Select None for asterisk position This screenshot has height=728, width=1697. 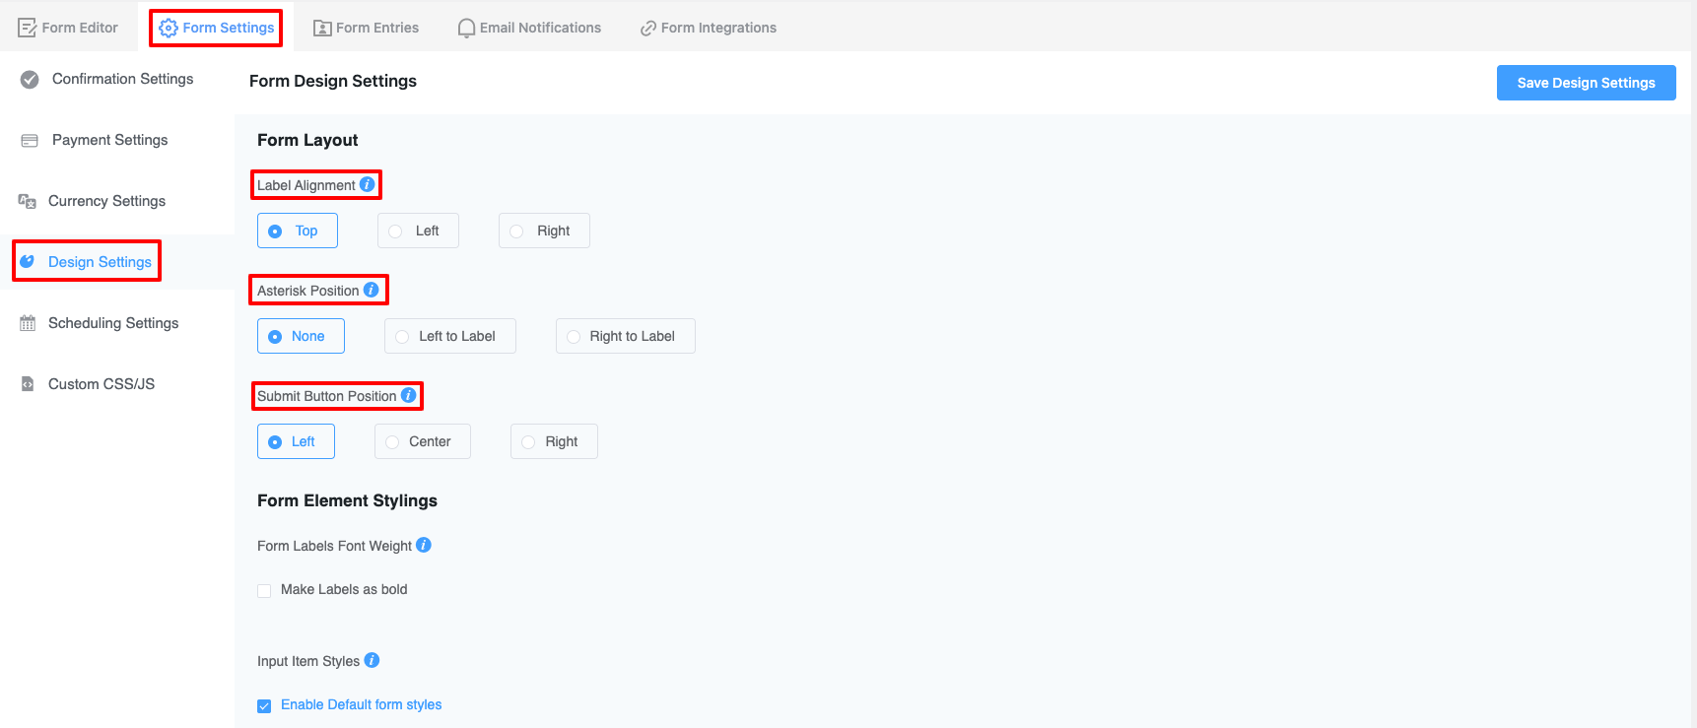301,336
